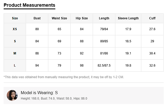Select the Bust column header

37,18
